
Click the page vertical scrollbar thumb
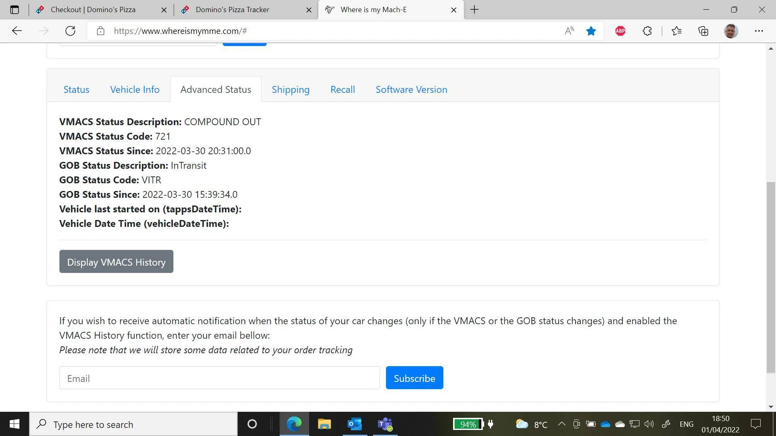click(x=771, y=278)
